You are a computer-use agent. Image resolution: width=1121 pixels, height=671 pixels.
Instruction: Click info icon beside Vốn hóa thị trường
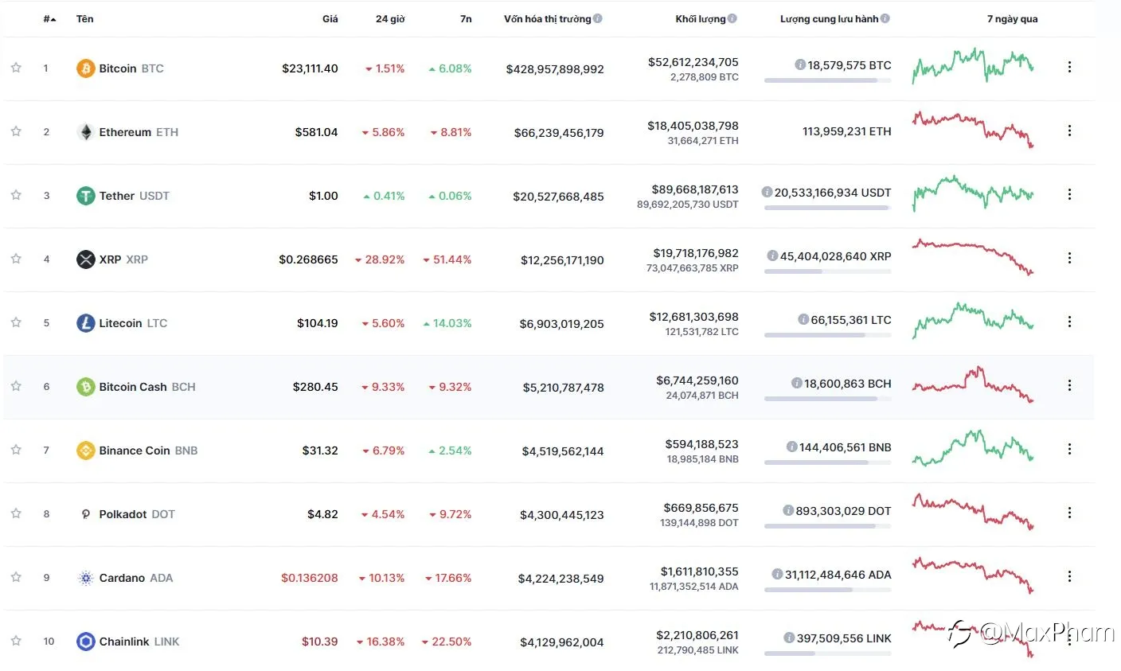click(x=598, y=18)
